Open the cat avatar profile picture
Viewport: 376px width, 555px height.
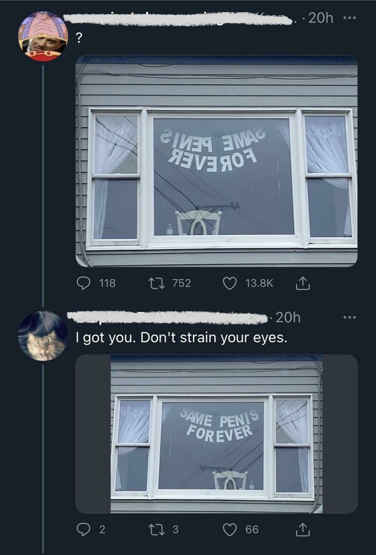(43, 336)
